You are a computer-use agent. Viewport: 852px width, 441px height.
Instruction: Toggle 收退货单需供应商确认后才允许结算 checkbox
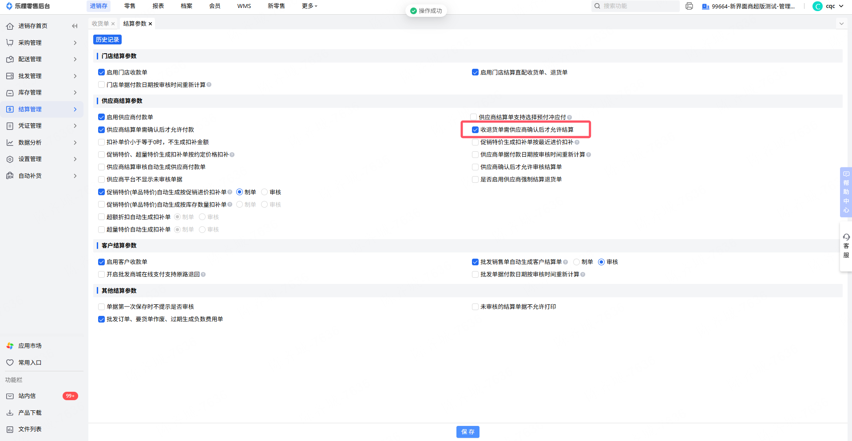pos(475,130)
